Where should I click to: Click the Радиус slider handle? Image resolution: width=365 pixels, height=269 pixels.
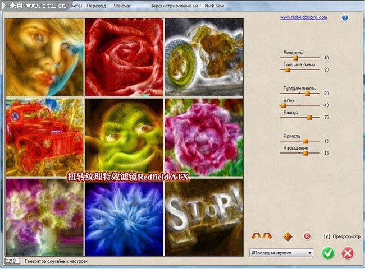(x=309, y=117)
